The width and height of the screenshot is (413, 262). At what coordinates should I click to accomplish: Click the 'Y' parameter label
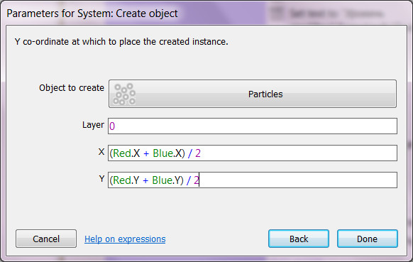click(101, 179)
